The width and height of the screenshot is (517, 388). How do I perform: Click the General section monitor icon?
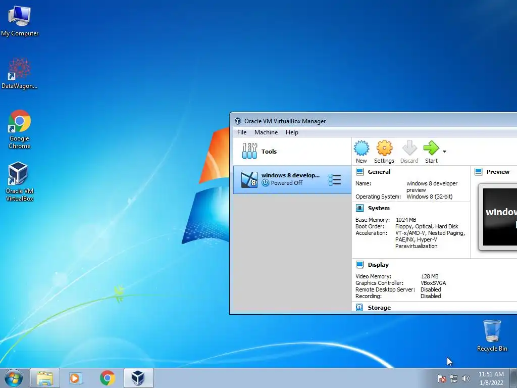(359, 172)
